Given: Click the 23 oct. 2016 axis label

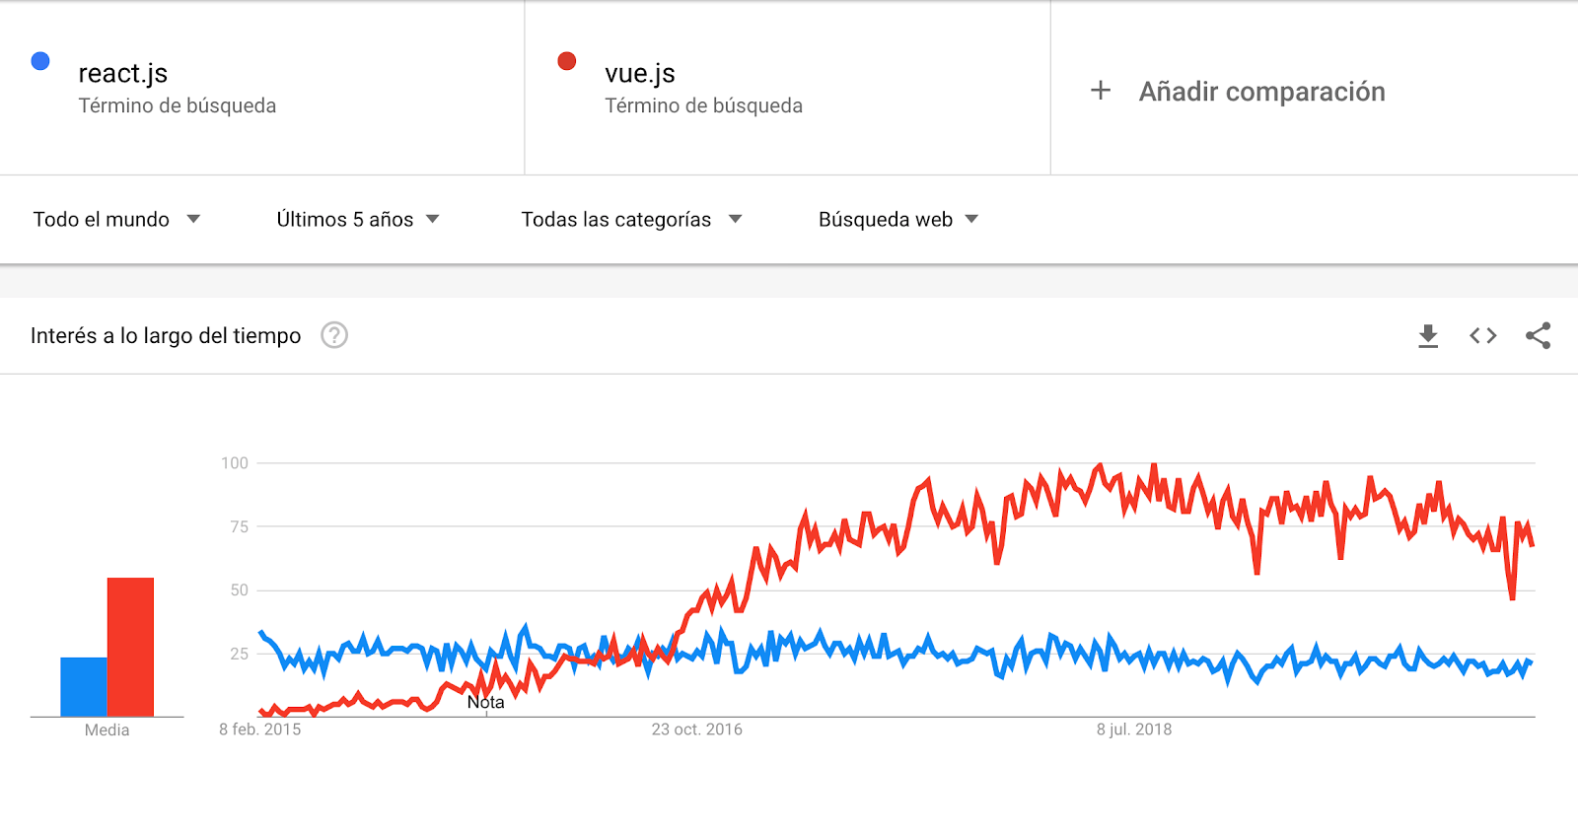Looking at the screenshot, I should (696, 729).
